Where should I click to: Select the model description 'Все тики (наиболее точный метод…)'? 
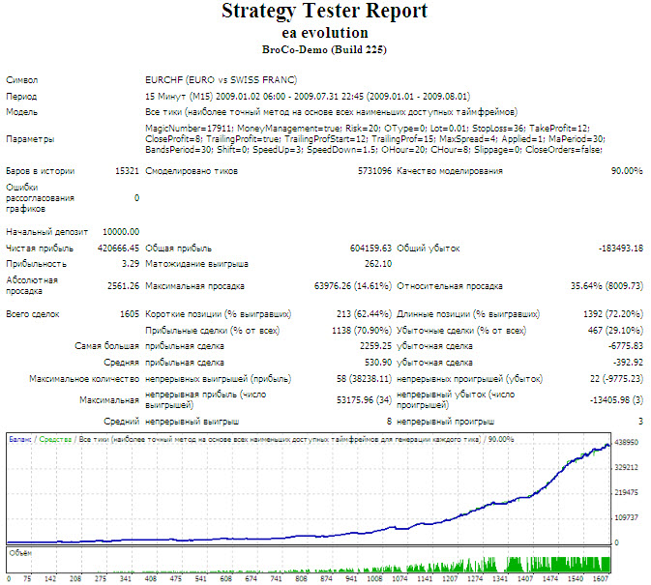point(332,112)
